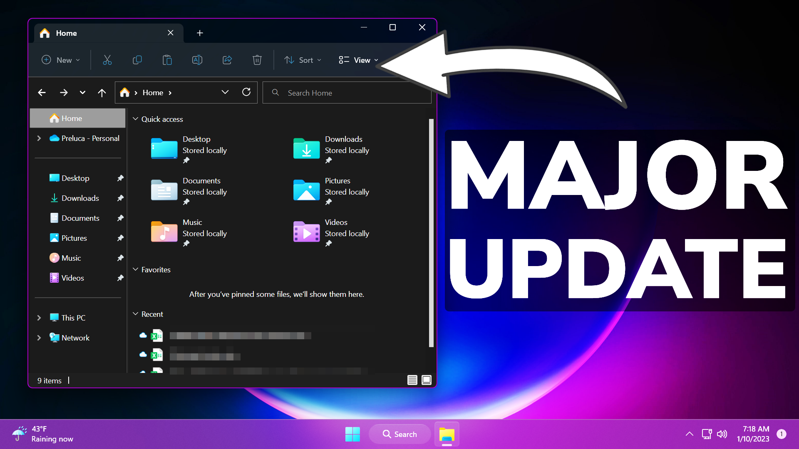Image resolution: width=799 pixels, height=449 pixels.
Task: Click the Rename icon in toolbar
Action: click(197, 60)
